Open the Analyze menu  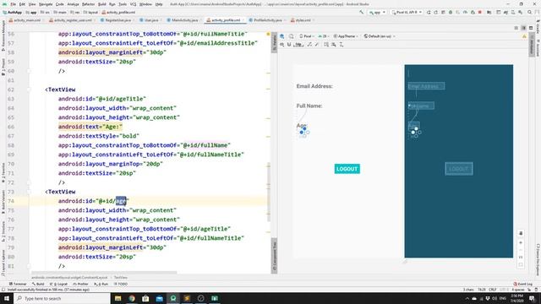point(73,4)
